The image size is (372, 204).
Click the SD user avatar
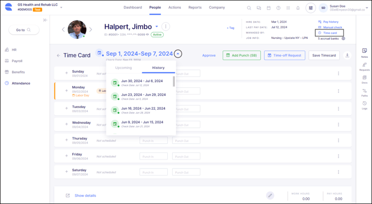point(323,8)
